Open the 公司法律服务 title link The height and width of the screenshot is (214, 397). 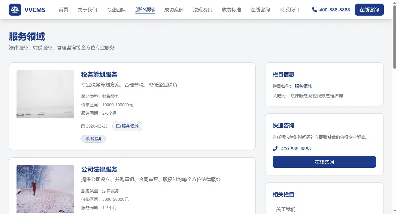pos(99,169)
